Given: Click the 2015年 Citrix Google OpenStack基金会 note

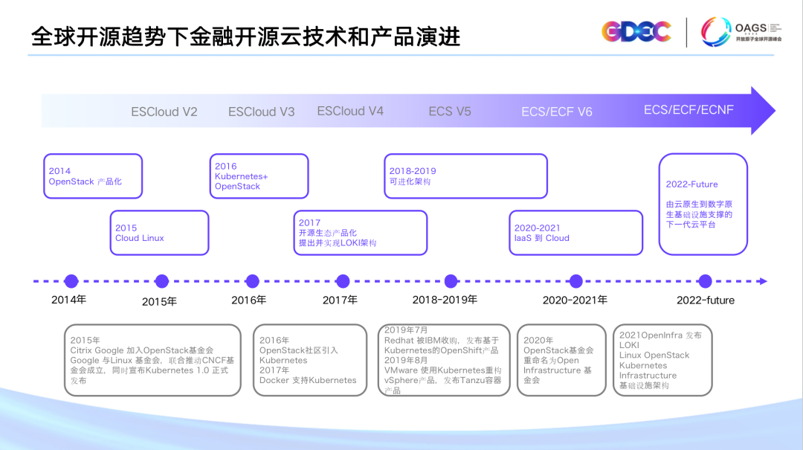Looking at the screenshot, I should click(152, 360).
